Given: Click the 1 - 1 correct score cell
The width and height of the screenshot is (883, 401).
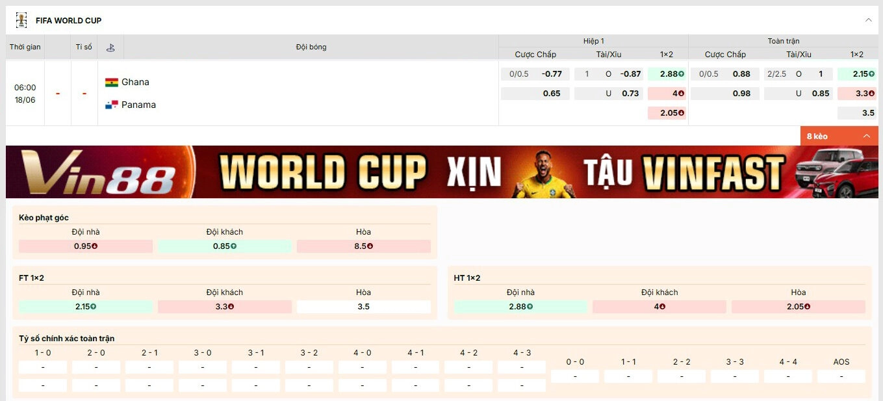Looking at the screenshot, I should 628,376.
